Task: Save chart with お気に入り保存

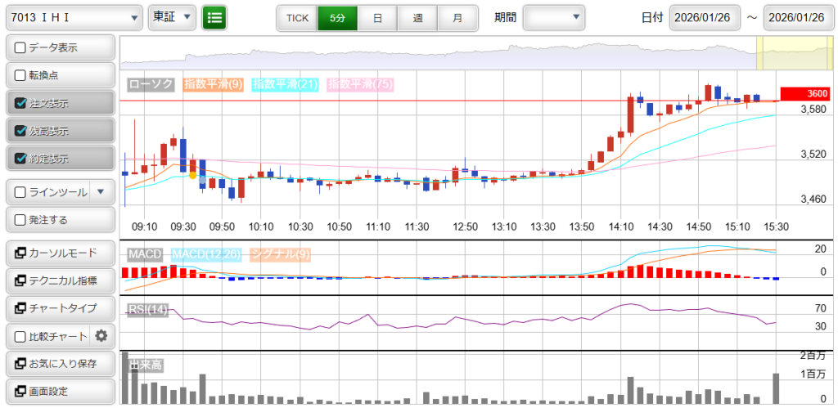Action: tap(59, 363)
